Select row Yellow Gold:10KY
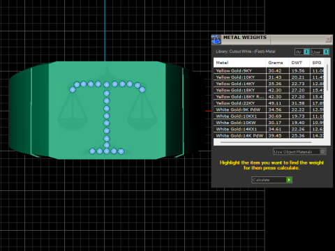 click(269, 77)
